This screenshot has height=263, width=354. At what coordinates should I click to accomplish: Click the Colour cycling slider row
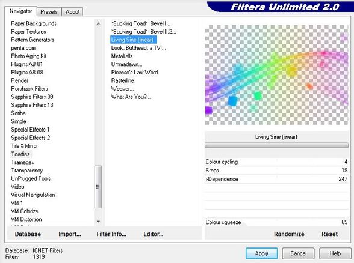pyautogui.click(x=276, y=162)
